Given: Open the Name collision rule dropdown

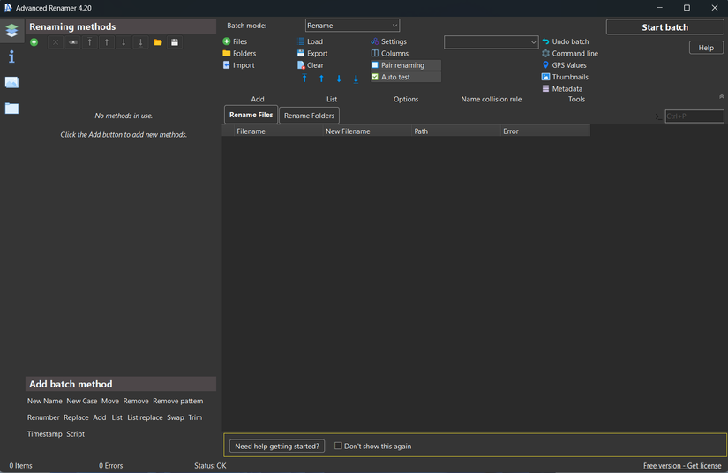Looking at the screenshot, I should coord(492,42).
